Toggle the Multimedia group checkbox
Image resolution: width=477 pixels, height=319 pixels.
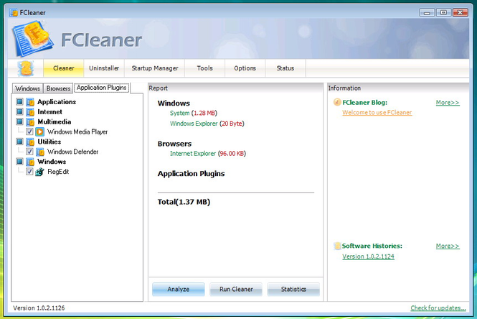[x=19, y=122]
